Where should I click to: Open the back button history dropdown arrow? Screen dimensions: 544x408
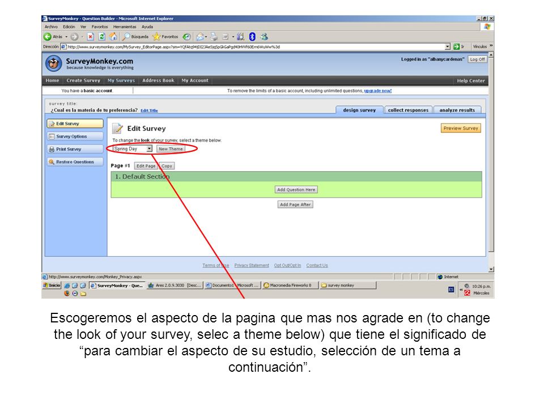66,37
